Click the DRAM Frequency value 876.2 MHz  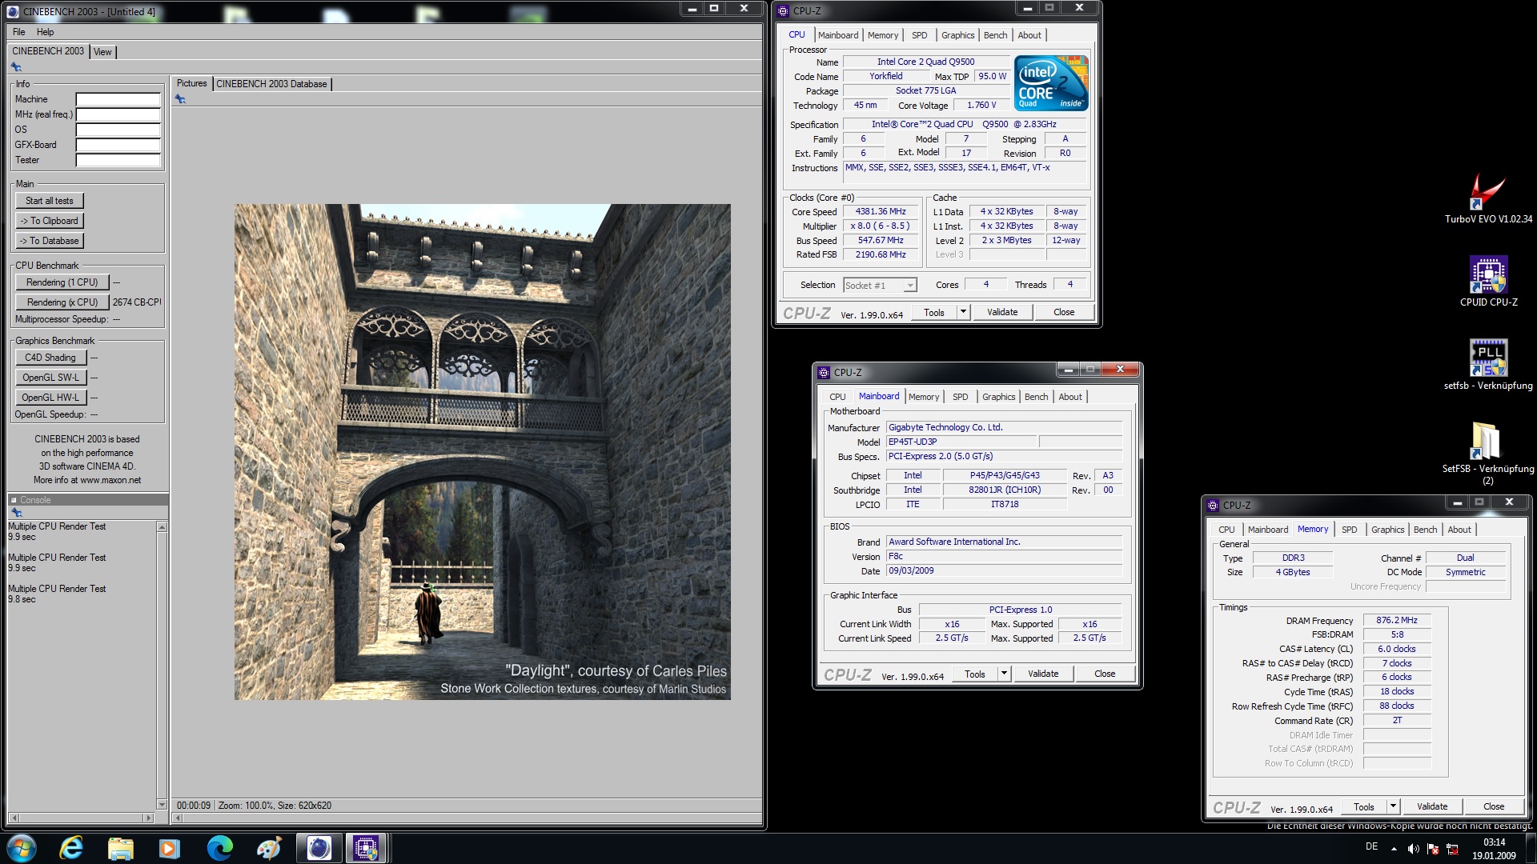[1396, 621]
